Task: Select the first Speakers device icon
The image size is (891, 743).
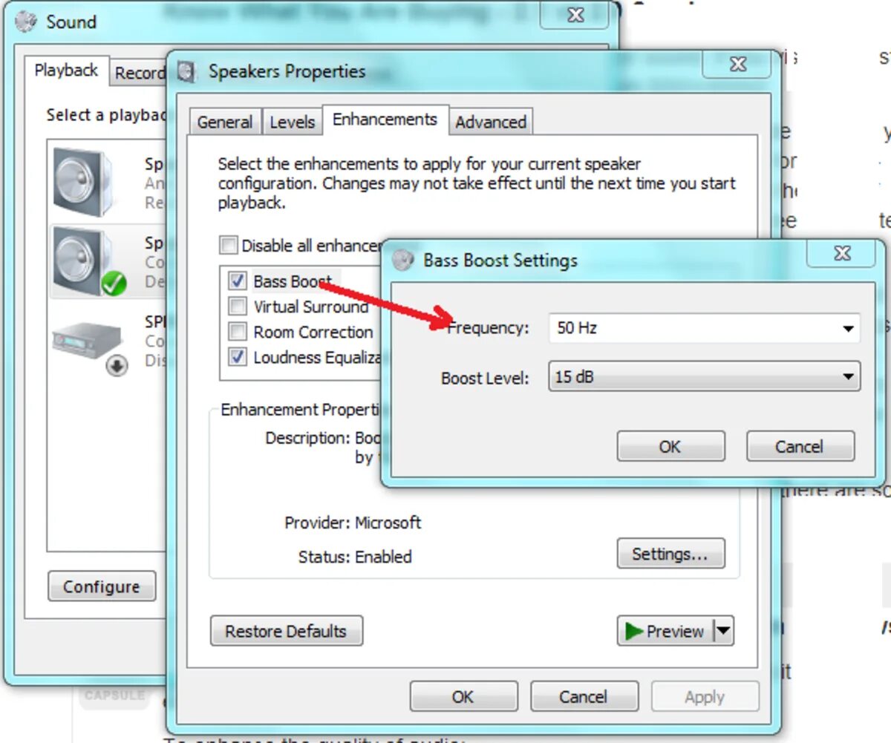Action: click(82, 181)
